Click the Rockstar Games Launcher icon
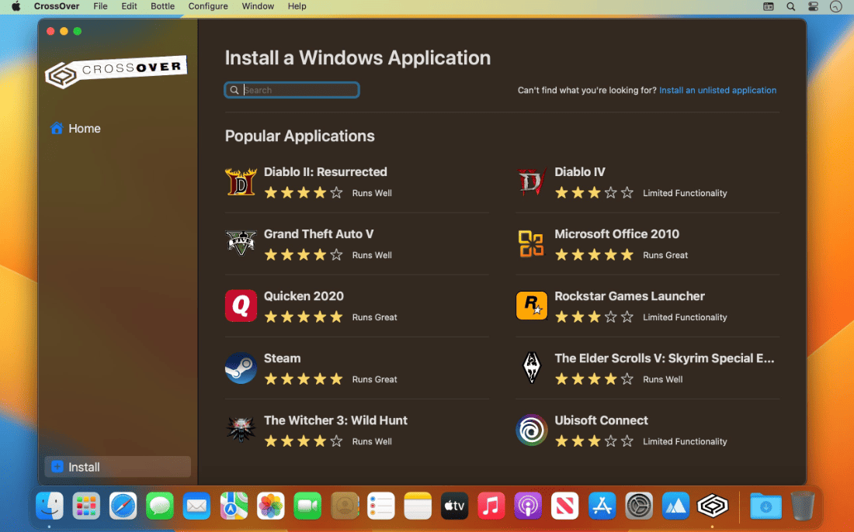 [x=532, y=306]
